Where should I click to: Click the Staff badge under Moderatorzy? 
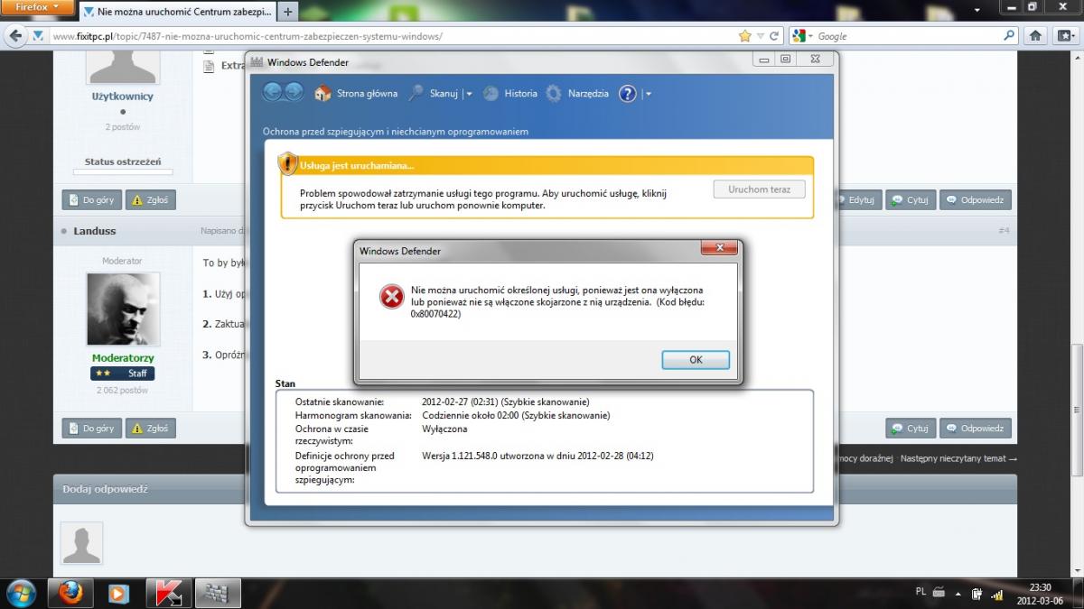coord(123,374)
